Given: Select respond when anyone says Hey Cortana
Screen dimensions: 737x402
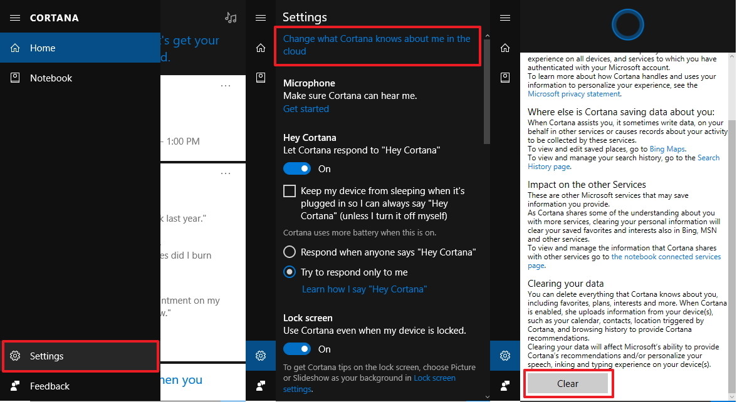Looking at the screenshot, I should coord(290,251).
